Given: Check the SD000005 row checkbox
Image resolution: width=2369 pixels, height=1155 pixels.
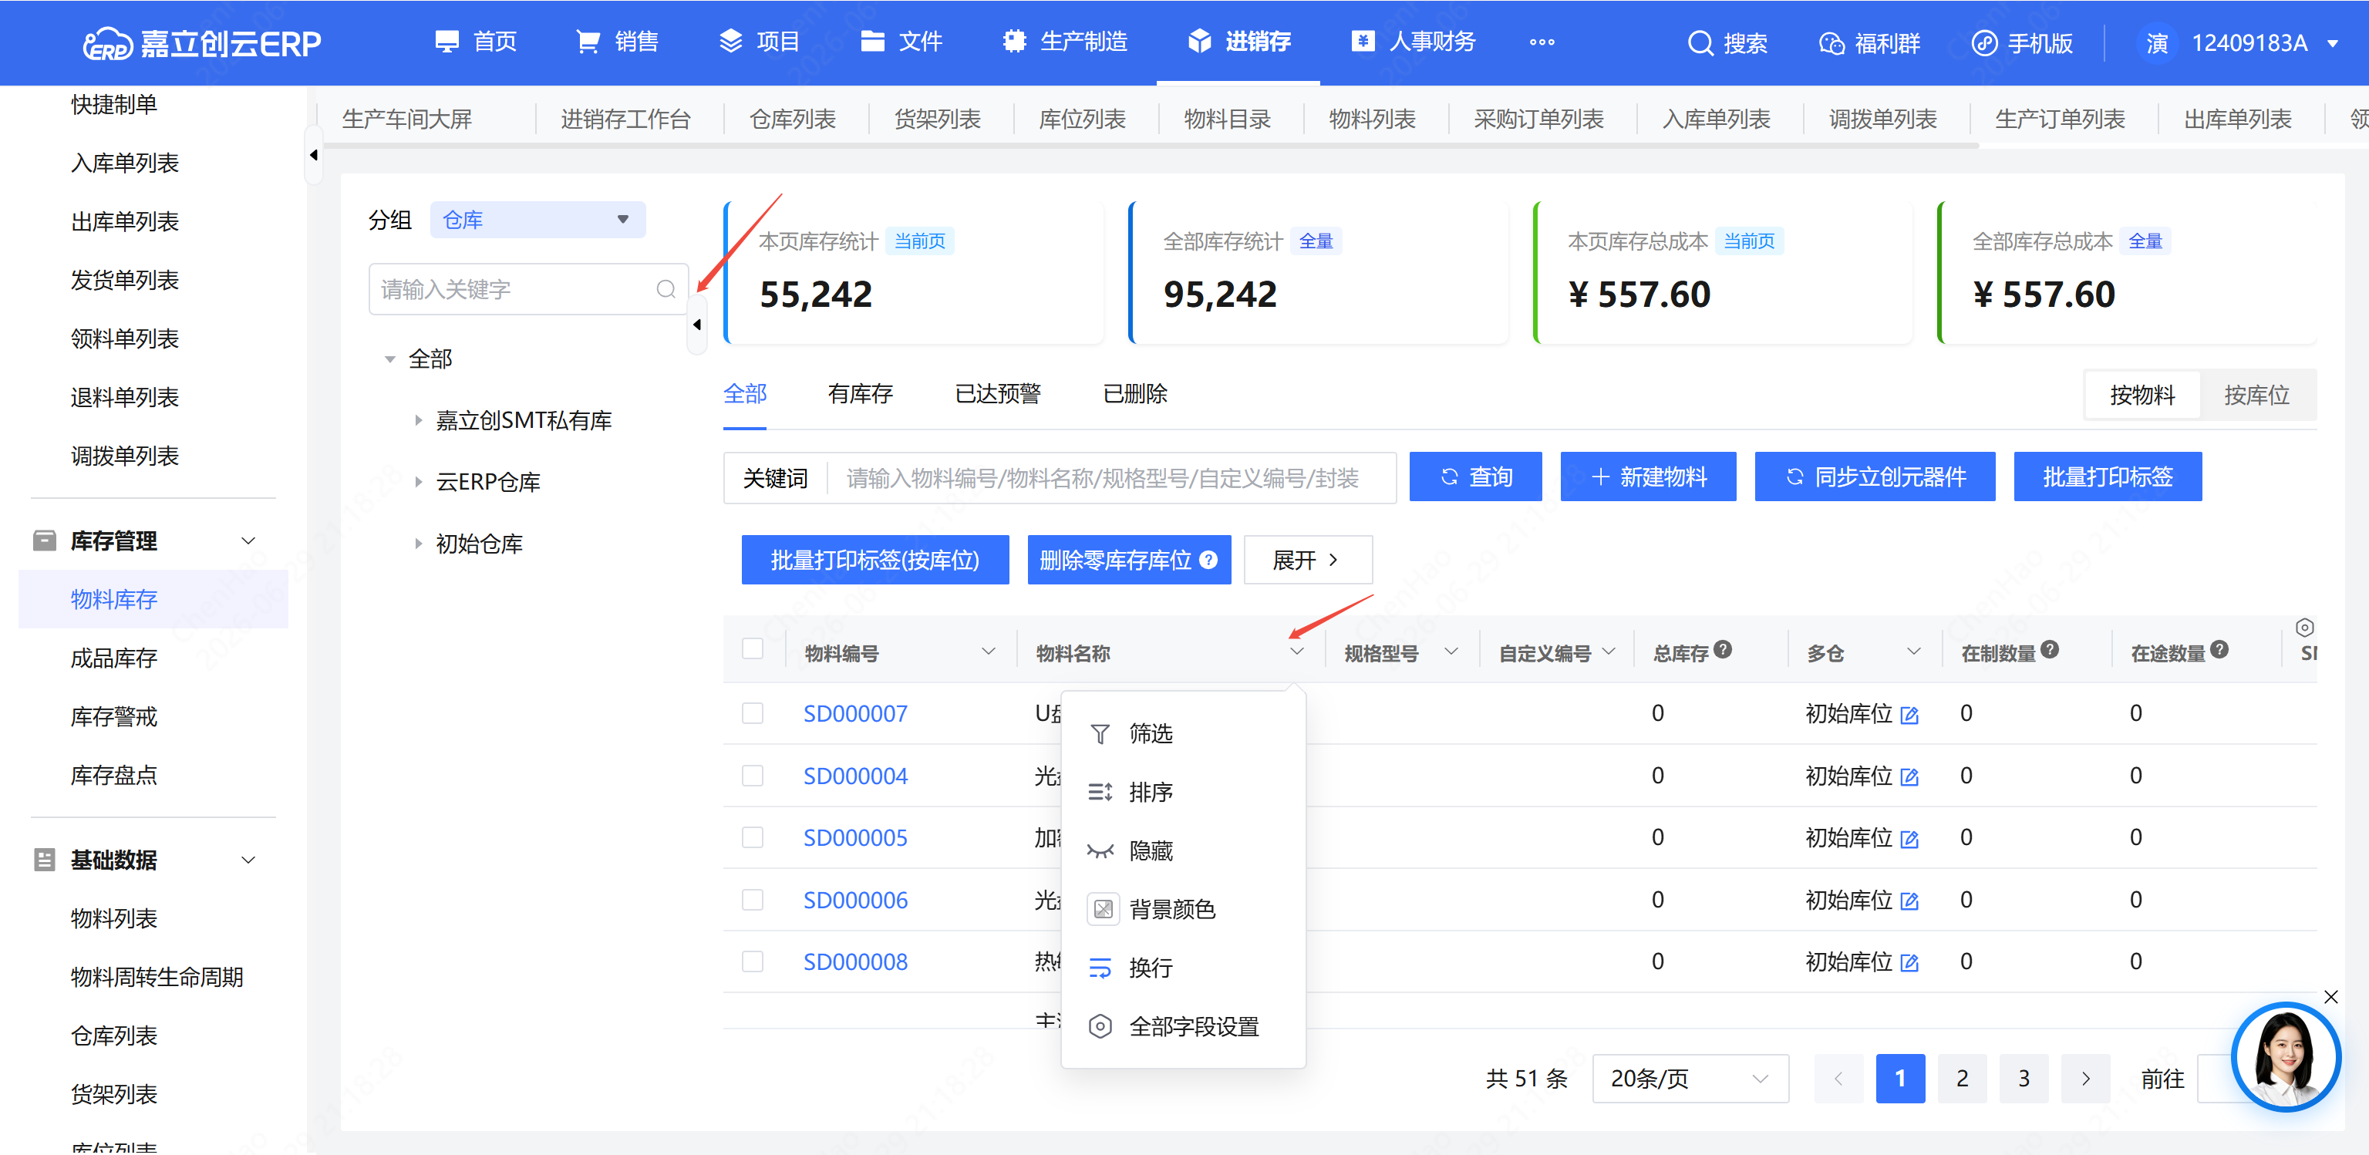Looking at the screenshot, I should point(753,838).
